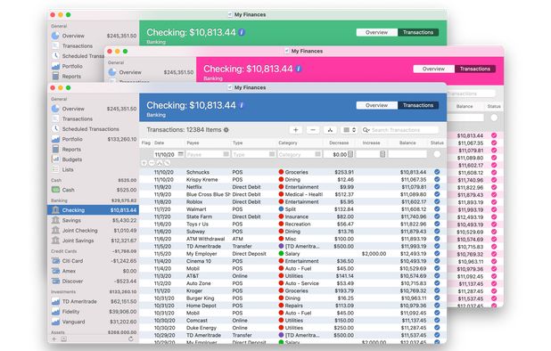Select the Checking account row in sidebar
The height and width of the screenshot is (351, 551).
tap(94, 210)
